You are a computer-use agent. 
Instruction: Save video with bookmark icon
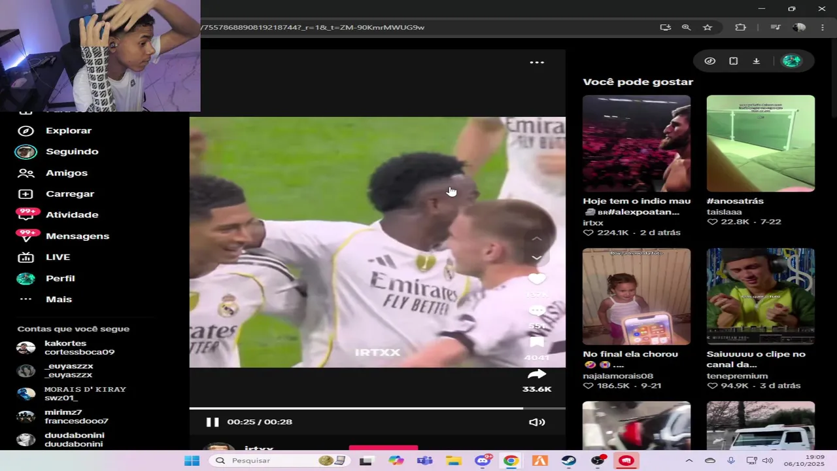pyautogui.click(x=537, y=343)
